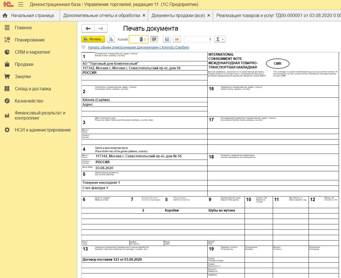Switch to Документы продажи (все) tab
Viewport: 341px width, 278px height.
pos(178,15)
